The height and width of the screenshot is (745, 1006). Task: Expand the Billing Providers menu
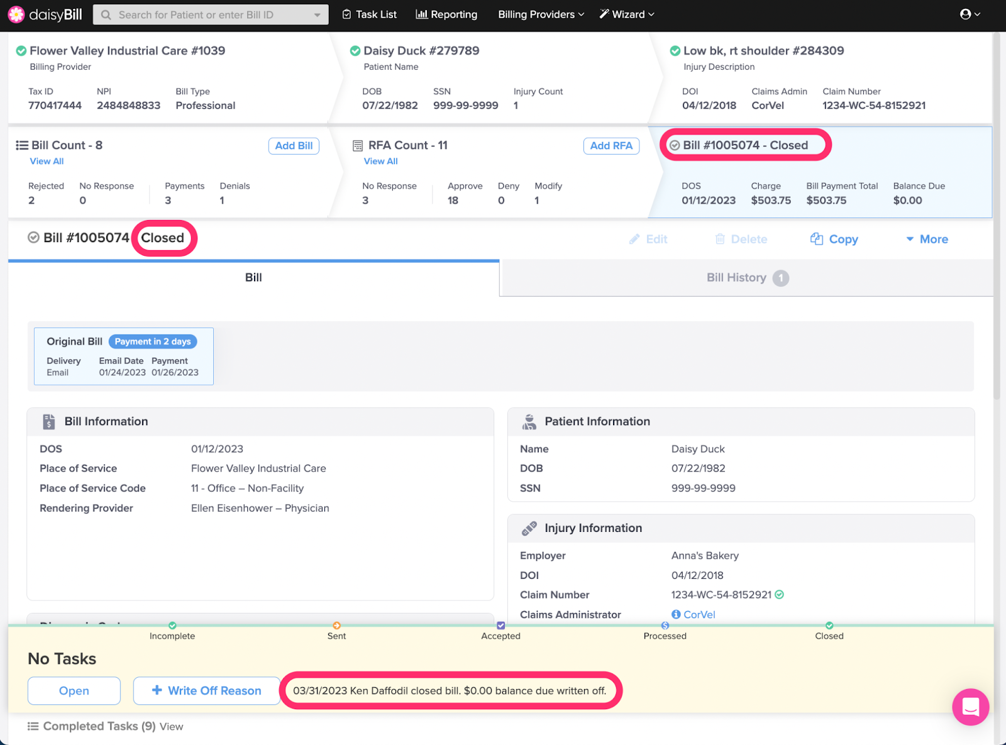541,14
